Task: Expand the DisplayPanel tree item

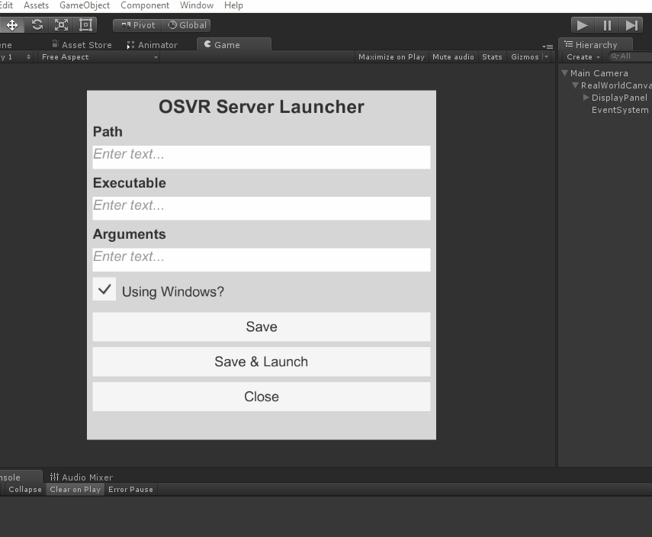Action: (586, 98)
